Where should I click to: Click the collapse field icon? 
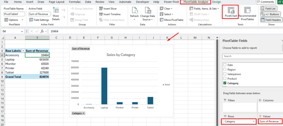point(64,17)
